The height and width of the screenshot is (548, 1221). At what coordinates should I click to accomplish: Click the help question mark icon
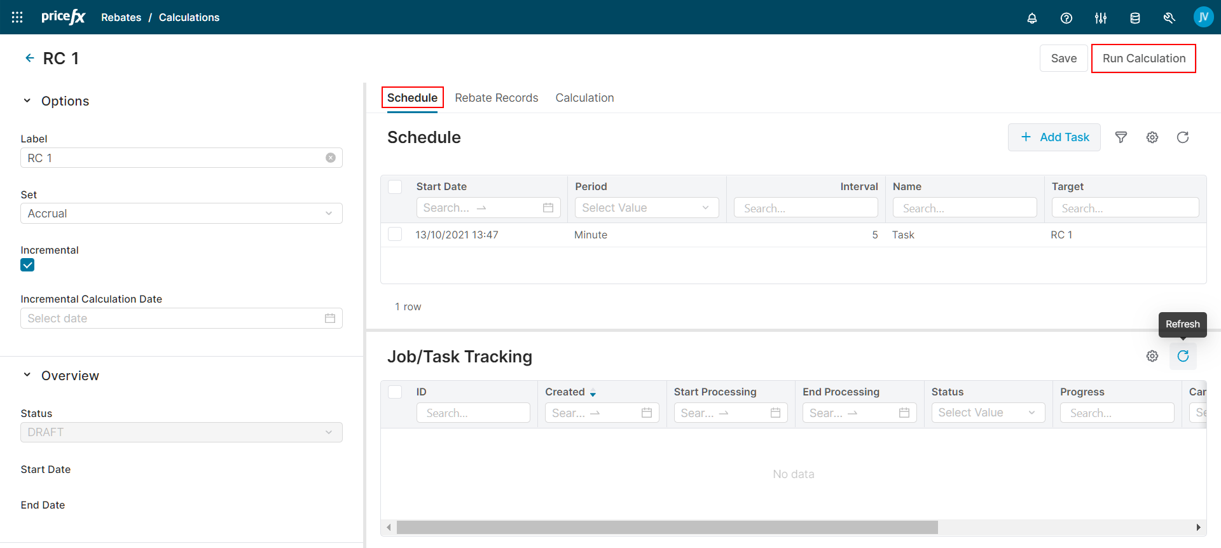[x=1066, y=18]
